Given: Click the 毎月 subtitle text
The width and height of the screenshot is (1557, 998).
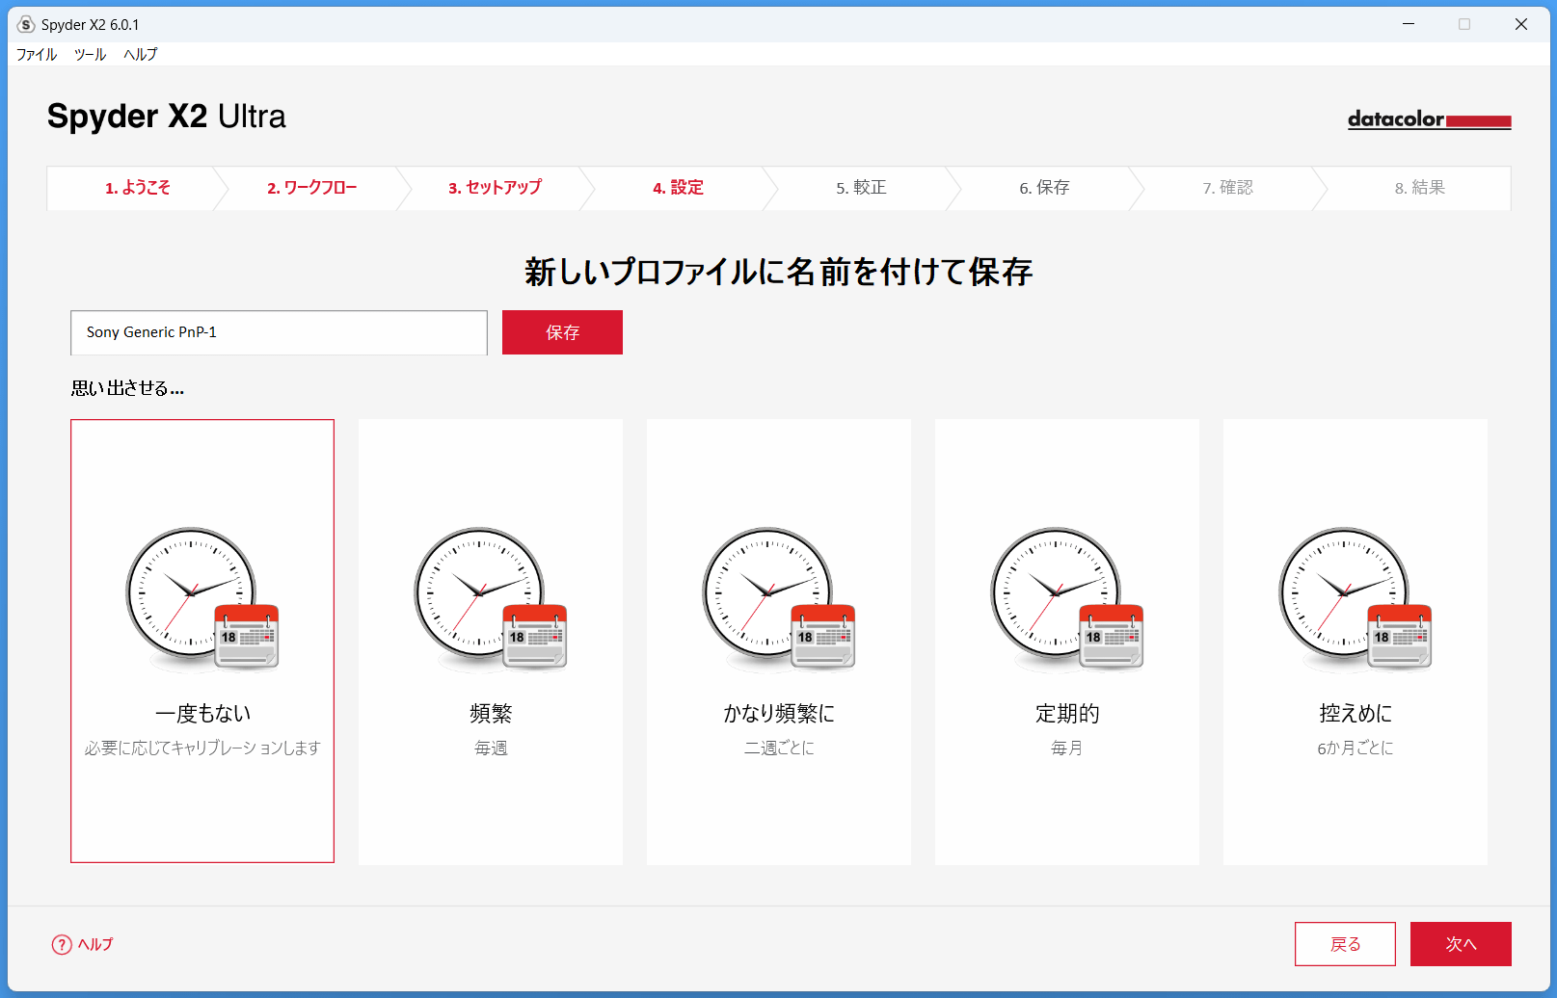Looking at the screenshot, I should pyautogui.click(x=1067, y=748).
